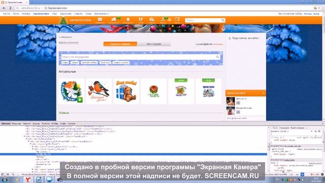Click orange 'пополнить' balance link

click(218, 44)
